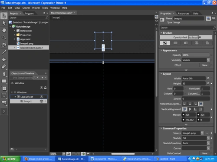The width and height of the screenshot is (217, 162).
Task: Open the Brush resources icon
Action: pos(207,43)
